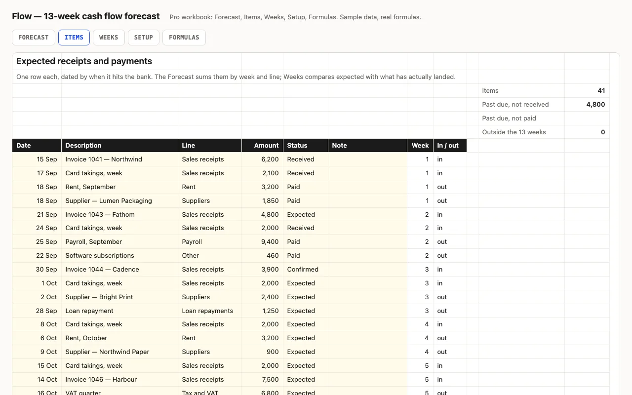Viewport: 632px width, 395px height.
Task: Select the 'Invoice 1046 — Harbour' cell
Action: 120,380
